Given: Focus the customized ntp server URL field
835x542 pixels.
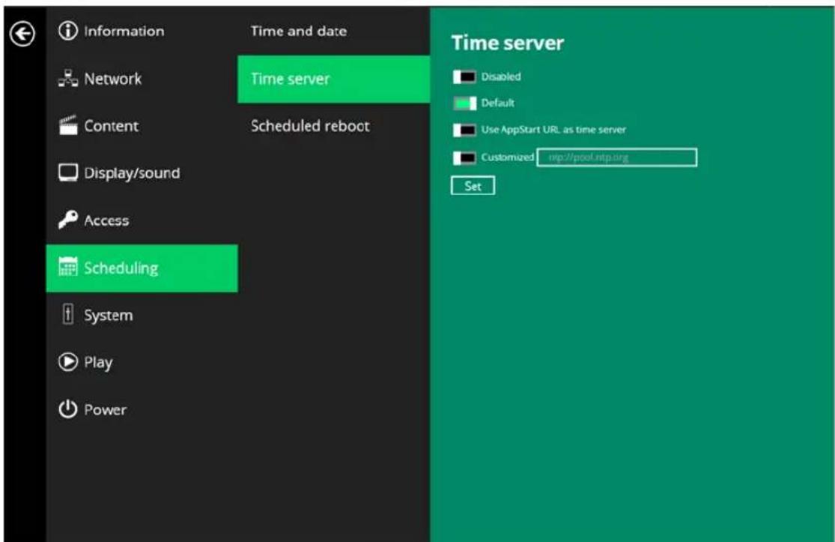Looking at the screenshot, I should pos(616,157).
